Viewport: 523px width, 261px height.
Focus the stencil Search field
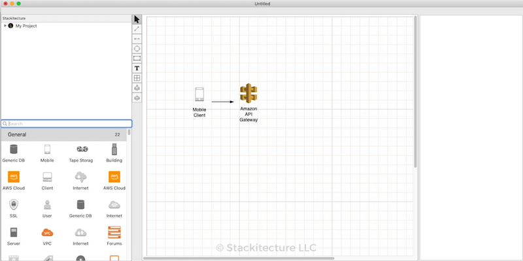(x=68, y=123)
